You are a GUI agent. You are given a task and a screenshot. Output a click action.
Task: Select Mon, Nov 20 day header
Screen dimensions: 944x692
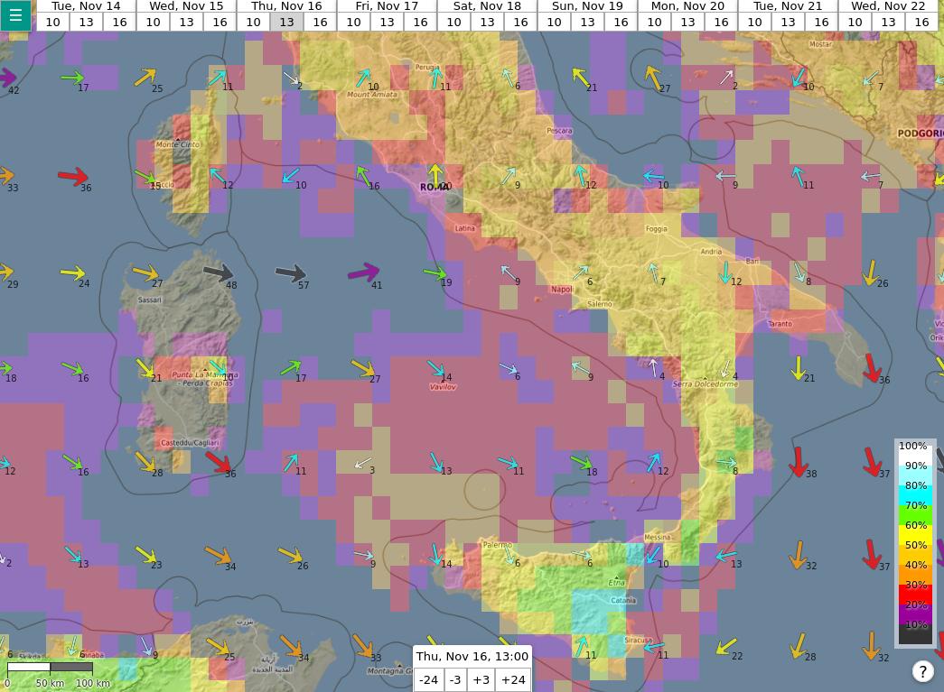pos(687,6)
